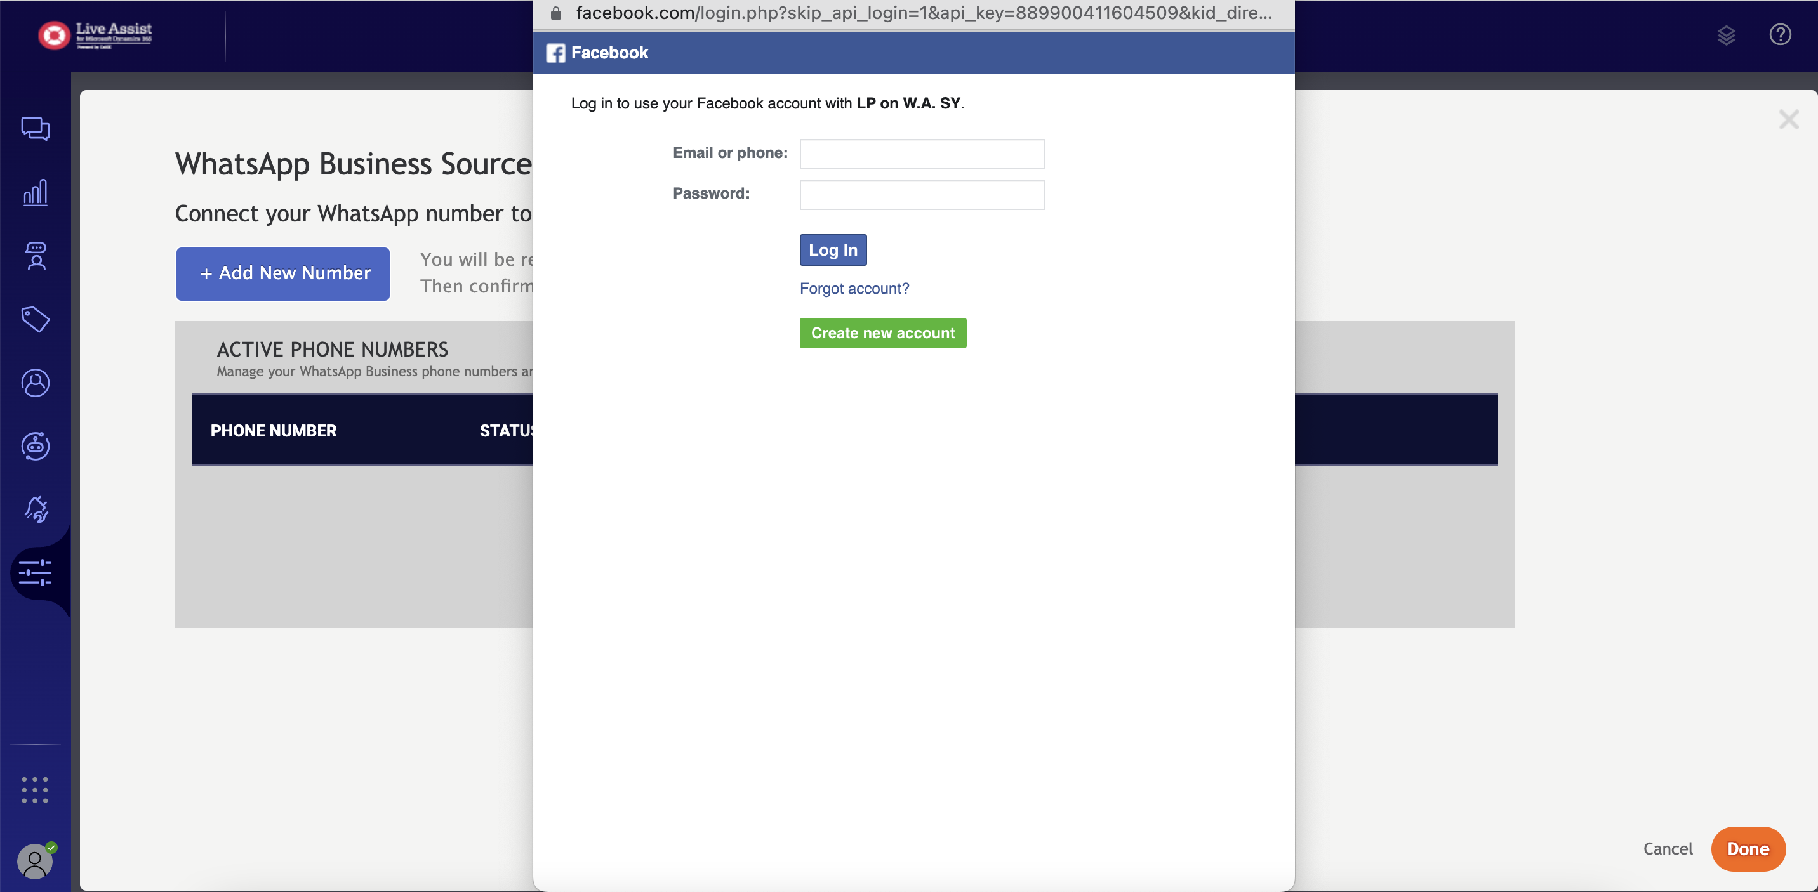Open the conversations chat icon in sidebar

36,128
